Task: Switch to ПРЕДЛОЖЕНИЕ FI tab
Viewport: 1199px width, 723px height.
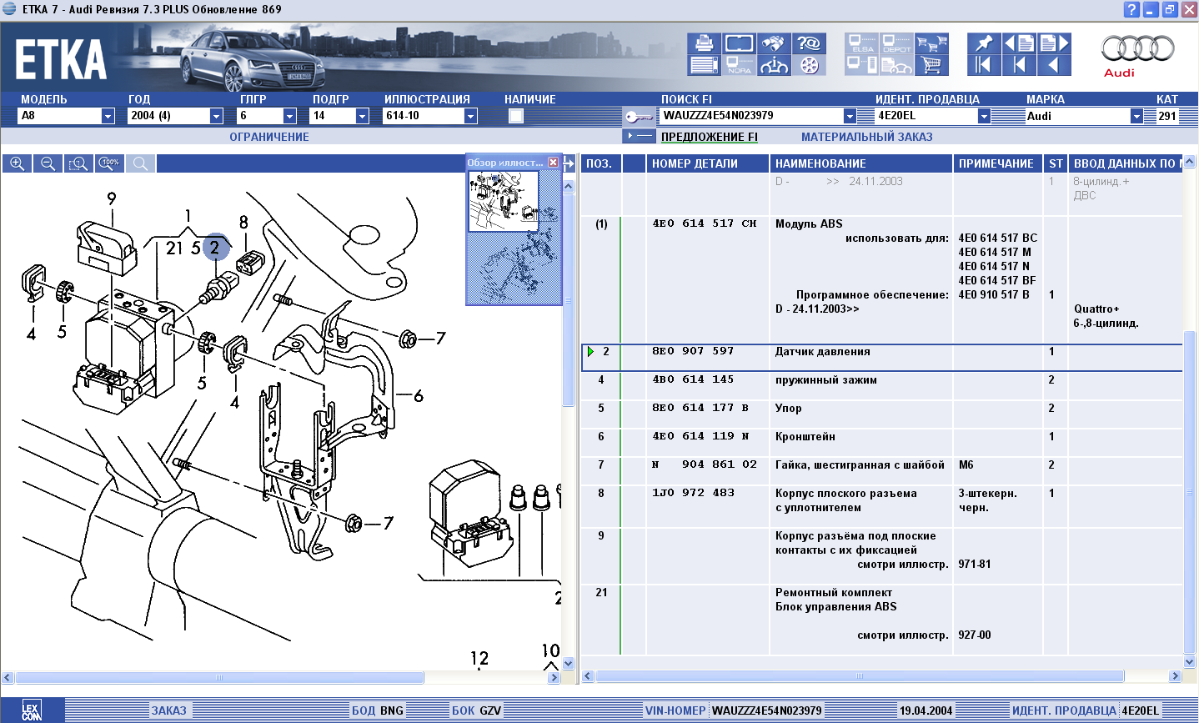Action: click(709, 137)
